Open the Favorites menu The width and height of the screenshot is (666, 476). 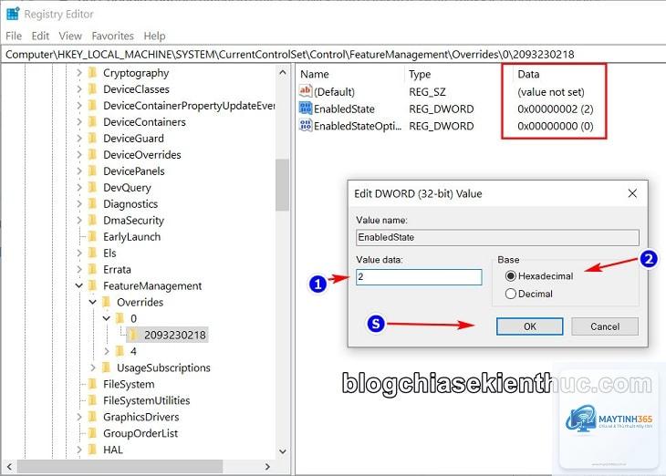point(112,36)
